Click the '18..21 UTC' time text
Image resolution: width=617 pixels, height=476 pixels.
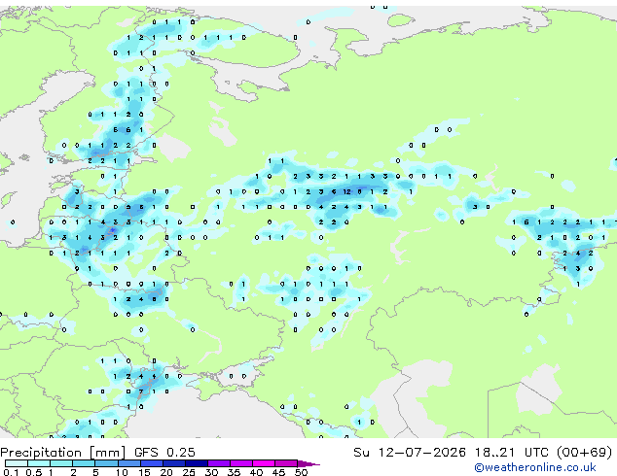point(511,453)
